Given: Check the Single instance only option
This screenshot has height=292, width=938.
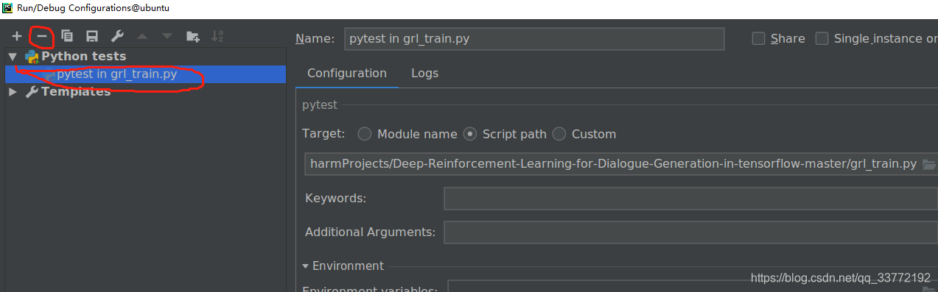Looking at the screenshot, I should coord(822,38).
